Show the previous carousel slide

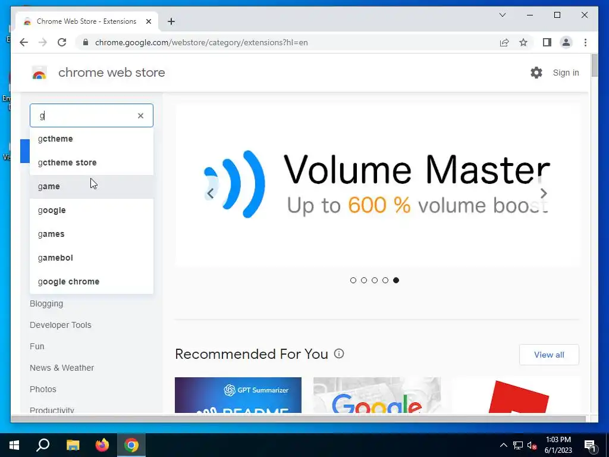210,193
